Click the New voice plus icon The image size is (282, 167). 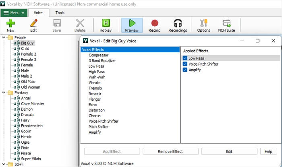pyautogui.click(x=10, y=23)
